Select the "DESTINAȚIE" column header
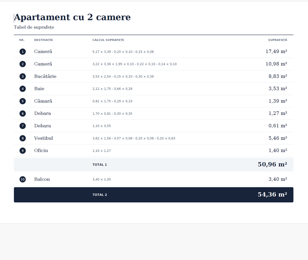 44,40
